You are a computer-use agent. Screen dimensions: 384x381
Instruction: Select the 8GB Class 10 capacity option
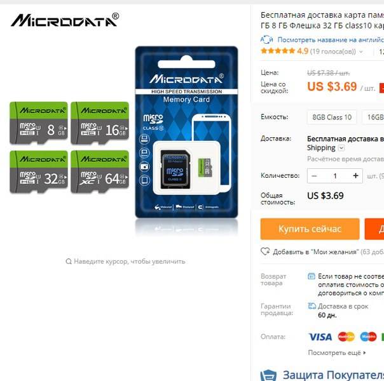332,117
